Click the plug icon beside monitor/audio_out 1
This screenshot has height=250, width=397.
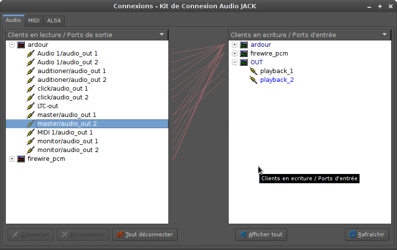(x=31, y=141)
